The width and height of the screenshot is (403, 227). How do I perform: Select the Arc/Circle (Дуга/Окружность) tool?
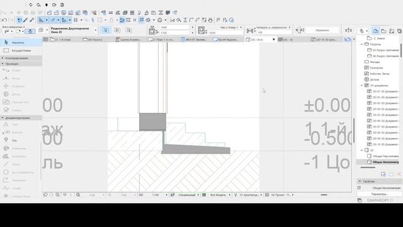point(21,172)
